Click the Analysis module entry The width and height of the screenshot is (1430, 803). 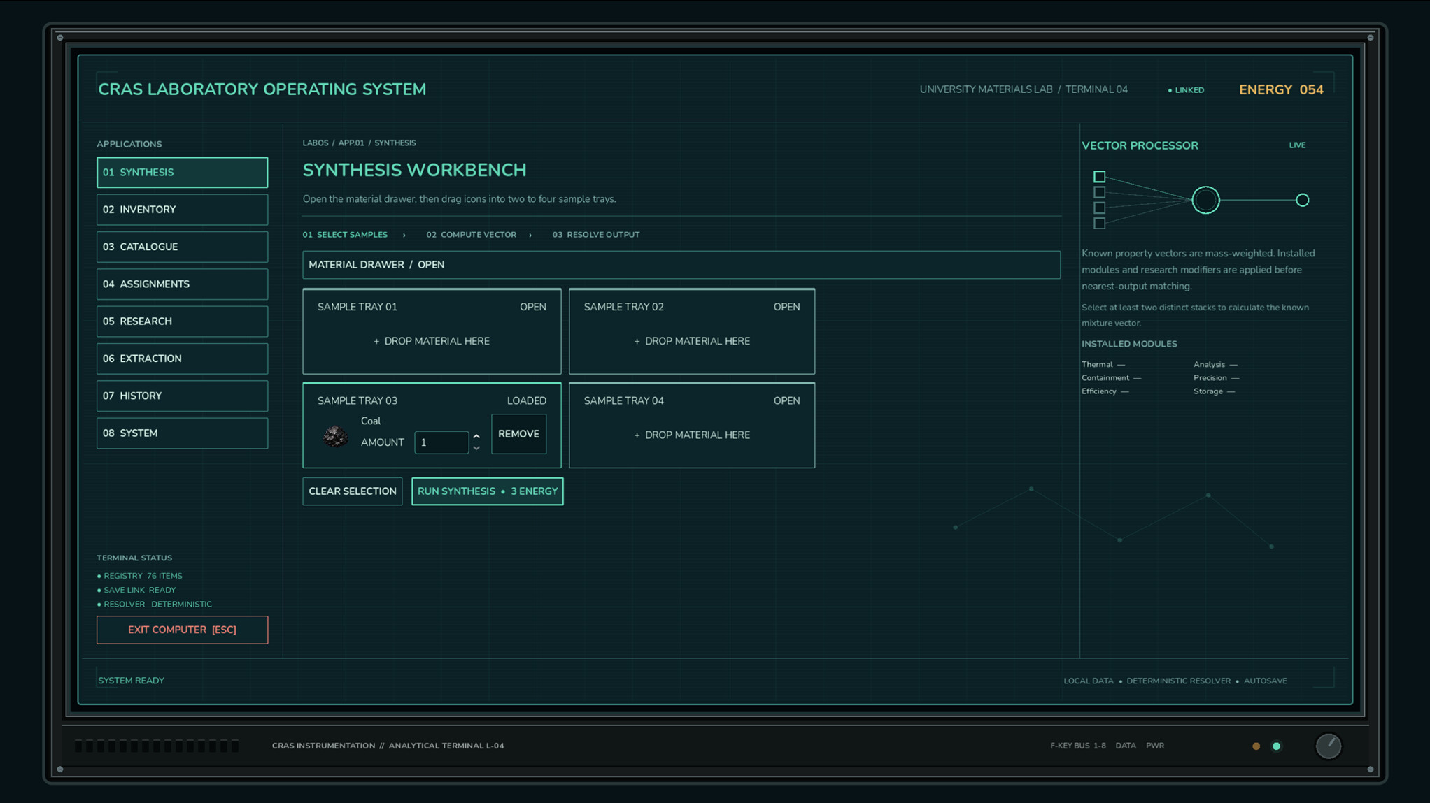[1215, 364]
